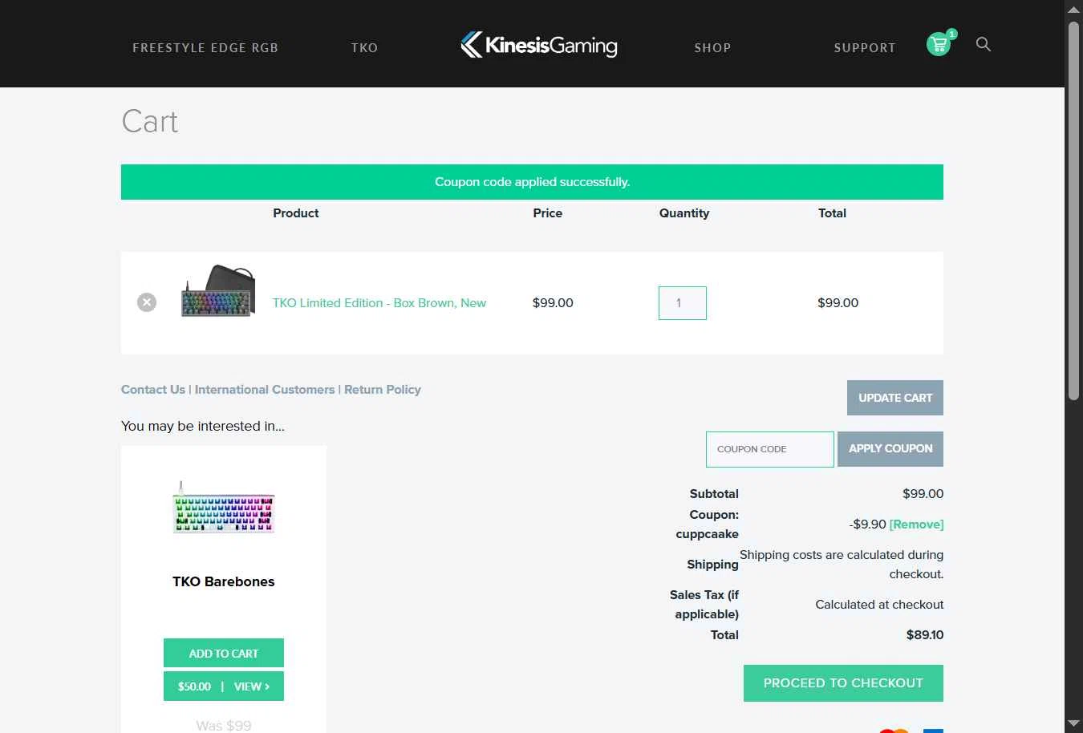Open the search magnifier icon

984,44
